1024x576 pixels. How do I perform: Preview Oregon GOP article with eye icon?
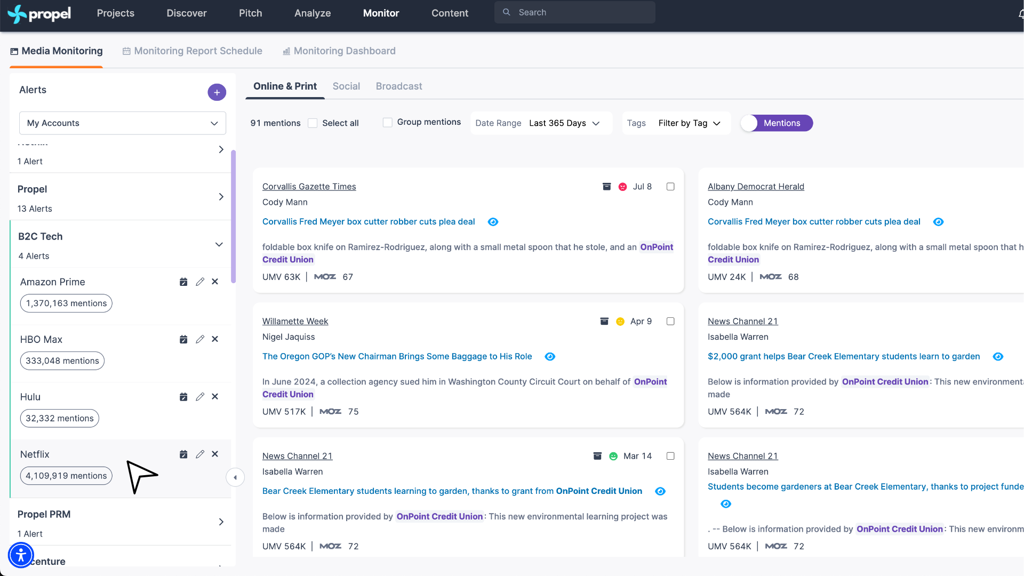pyautogui.click(x=550, y=357)
